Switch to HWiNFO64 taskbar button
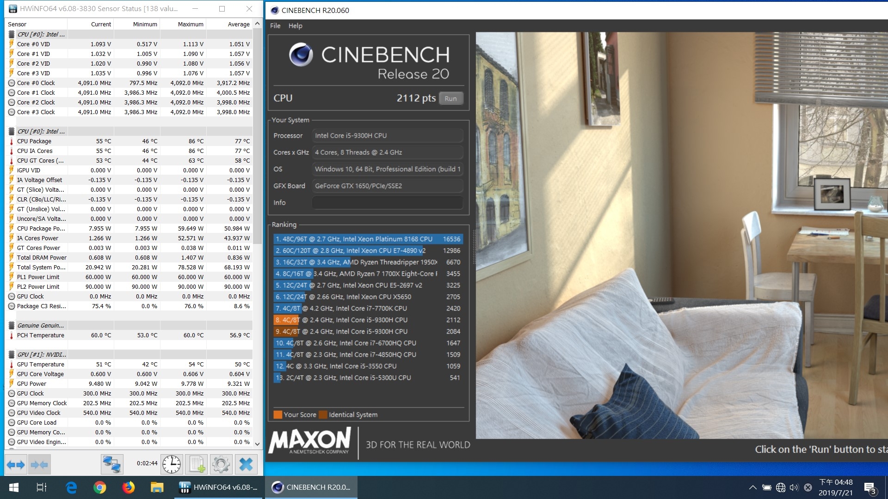888x499 pixels. click(x=219, y=487)
